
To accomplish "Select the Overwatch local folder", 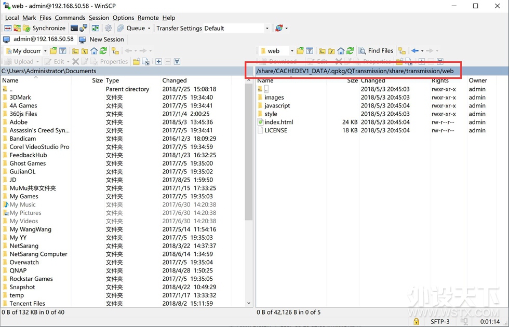I will pos(24,262).
